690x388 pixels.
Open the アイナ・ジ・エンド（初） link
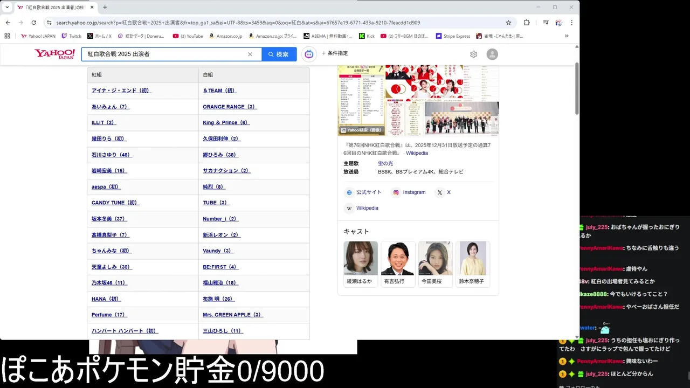click(121, 91)
